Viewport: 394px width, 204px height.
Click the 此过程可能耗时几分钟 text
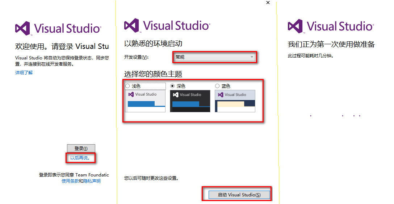311,56
